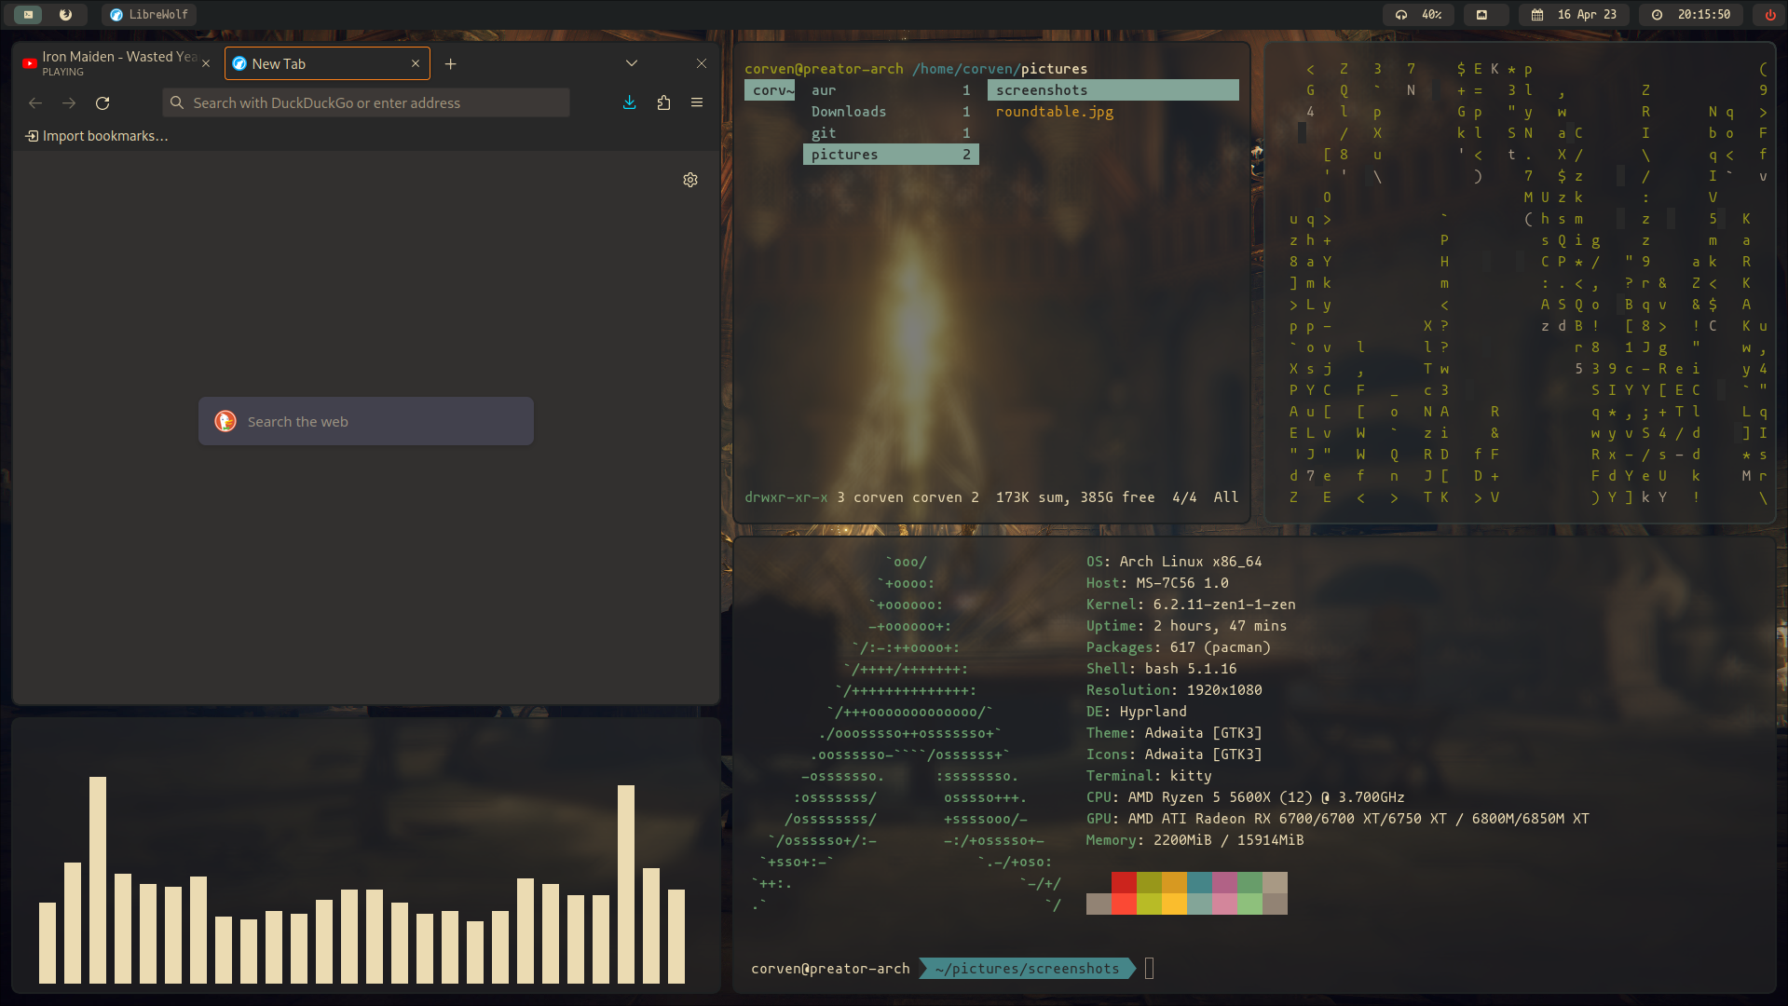The height and width of the screenshot is (1006, 1788).
Task: Click the calendar date 16 Apr 23
Action: (x=1574, y=14)
